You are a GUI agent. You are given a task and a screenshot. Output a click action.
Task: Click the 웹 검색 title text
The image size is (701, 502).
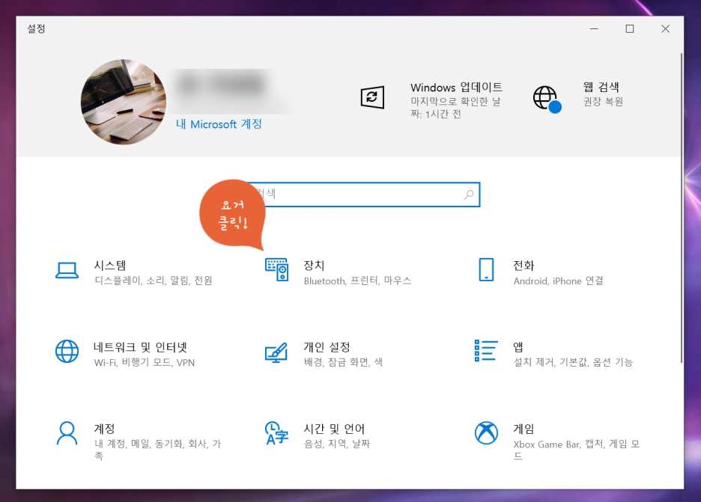tap(601, 87)
